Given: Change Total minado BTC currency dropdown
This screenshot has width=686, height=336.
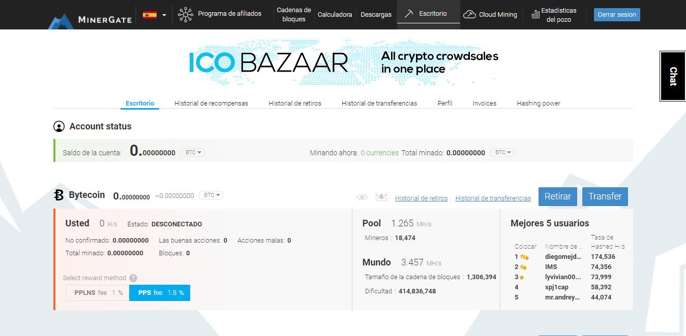Looking at the screenshot, I should click(x=502, y=152).
